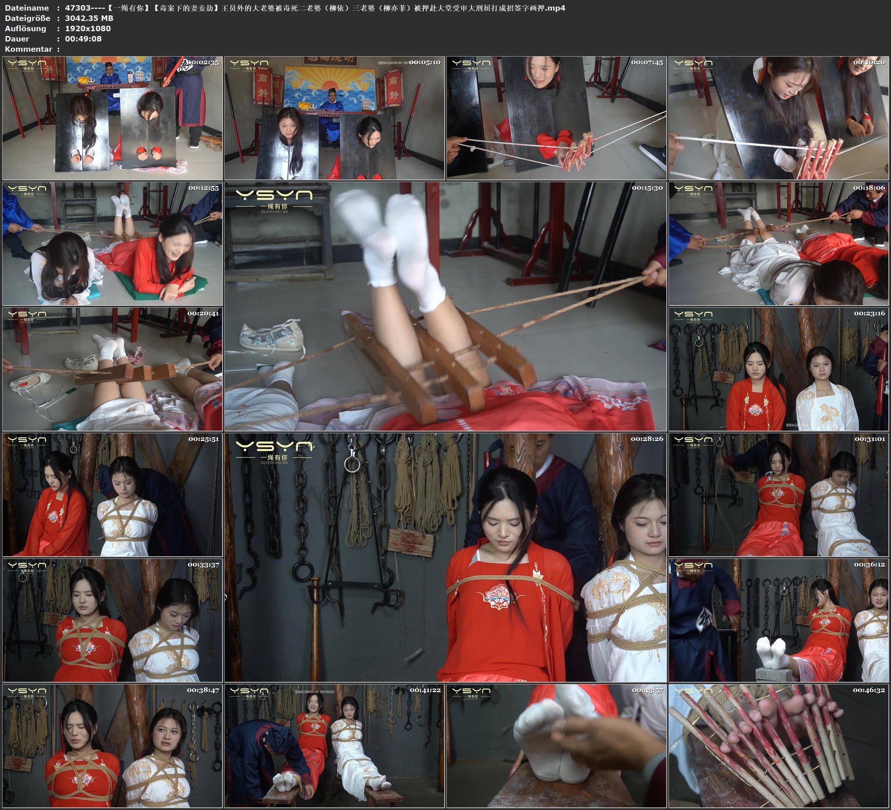Open the frame at 00:05:10
This screenshot has height=810, width=891.
(334, 117)
